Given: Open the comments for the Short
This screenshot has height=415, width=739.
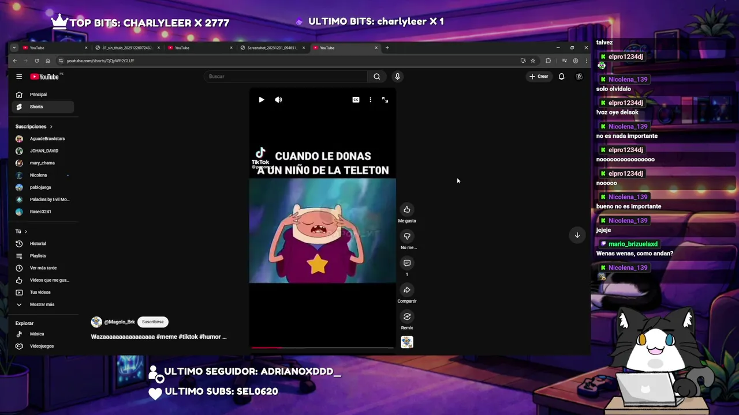Looking at the screenshot, I should 407,263.
